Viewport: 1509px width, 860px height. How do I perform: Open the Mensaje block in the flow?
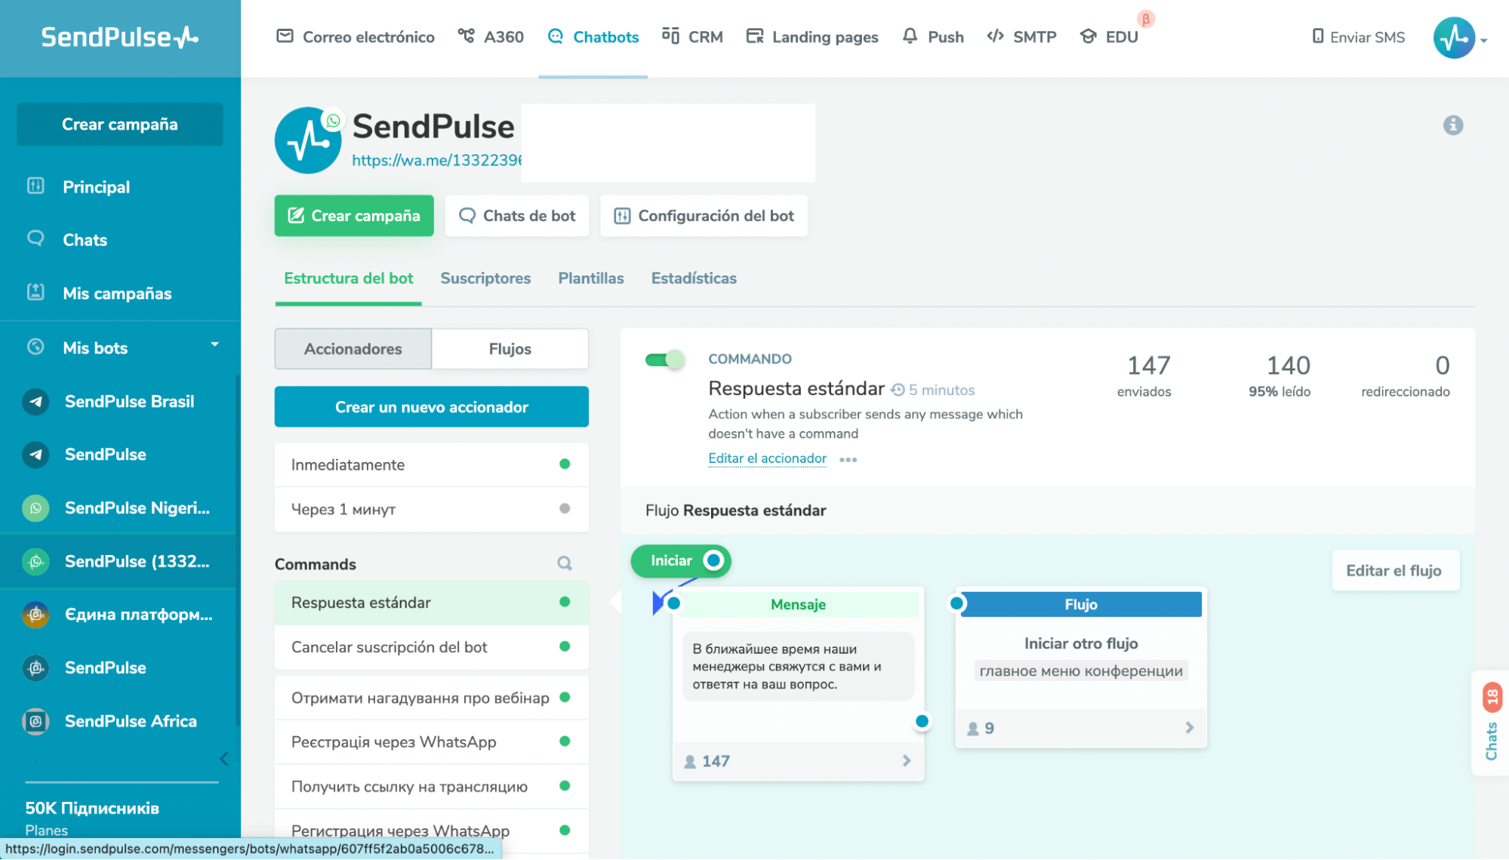click(799, 605)
